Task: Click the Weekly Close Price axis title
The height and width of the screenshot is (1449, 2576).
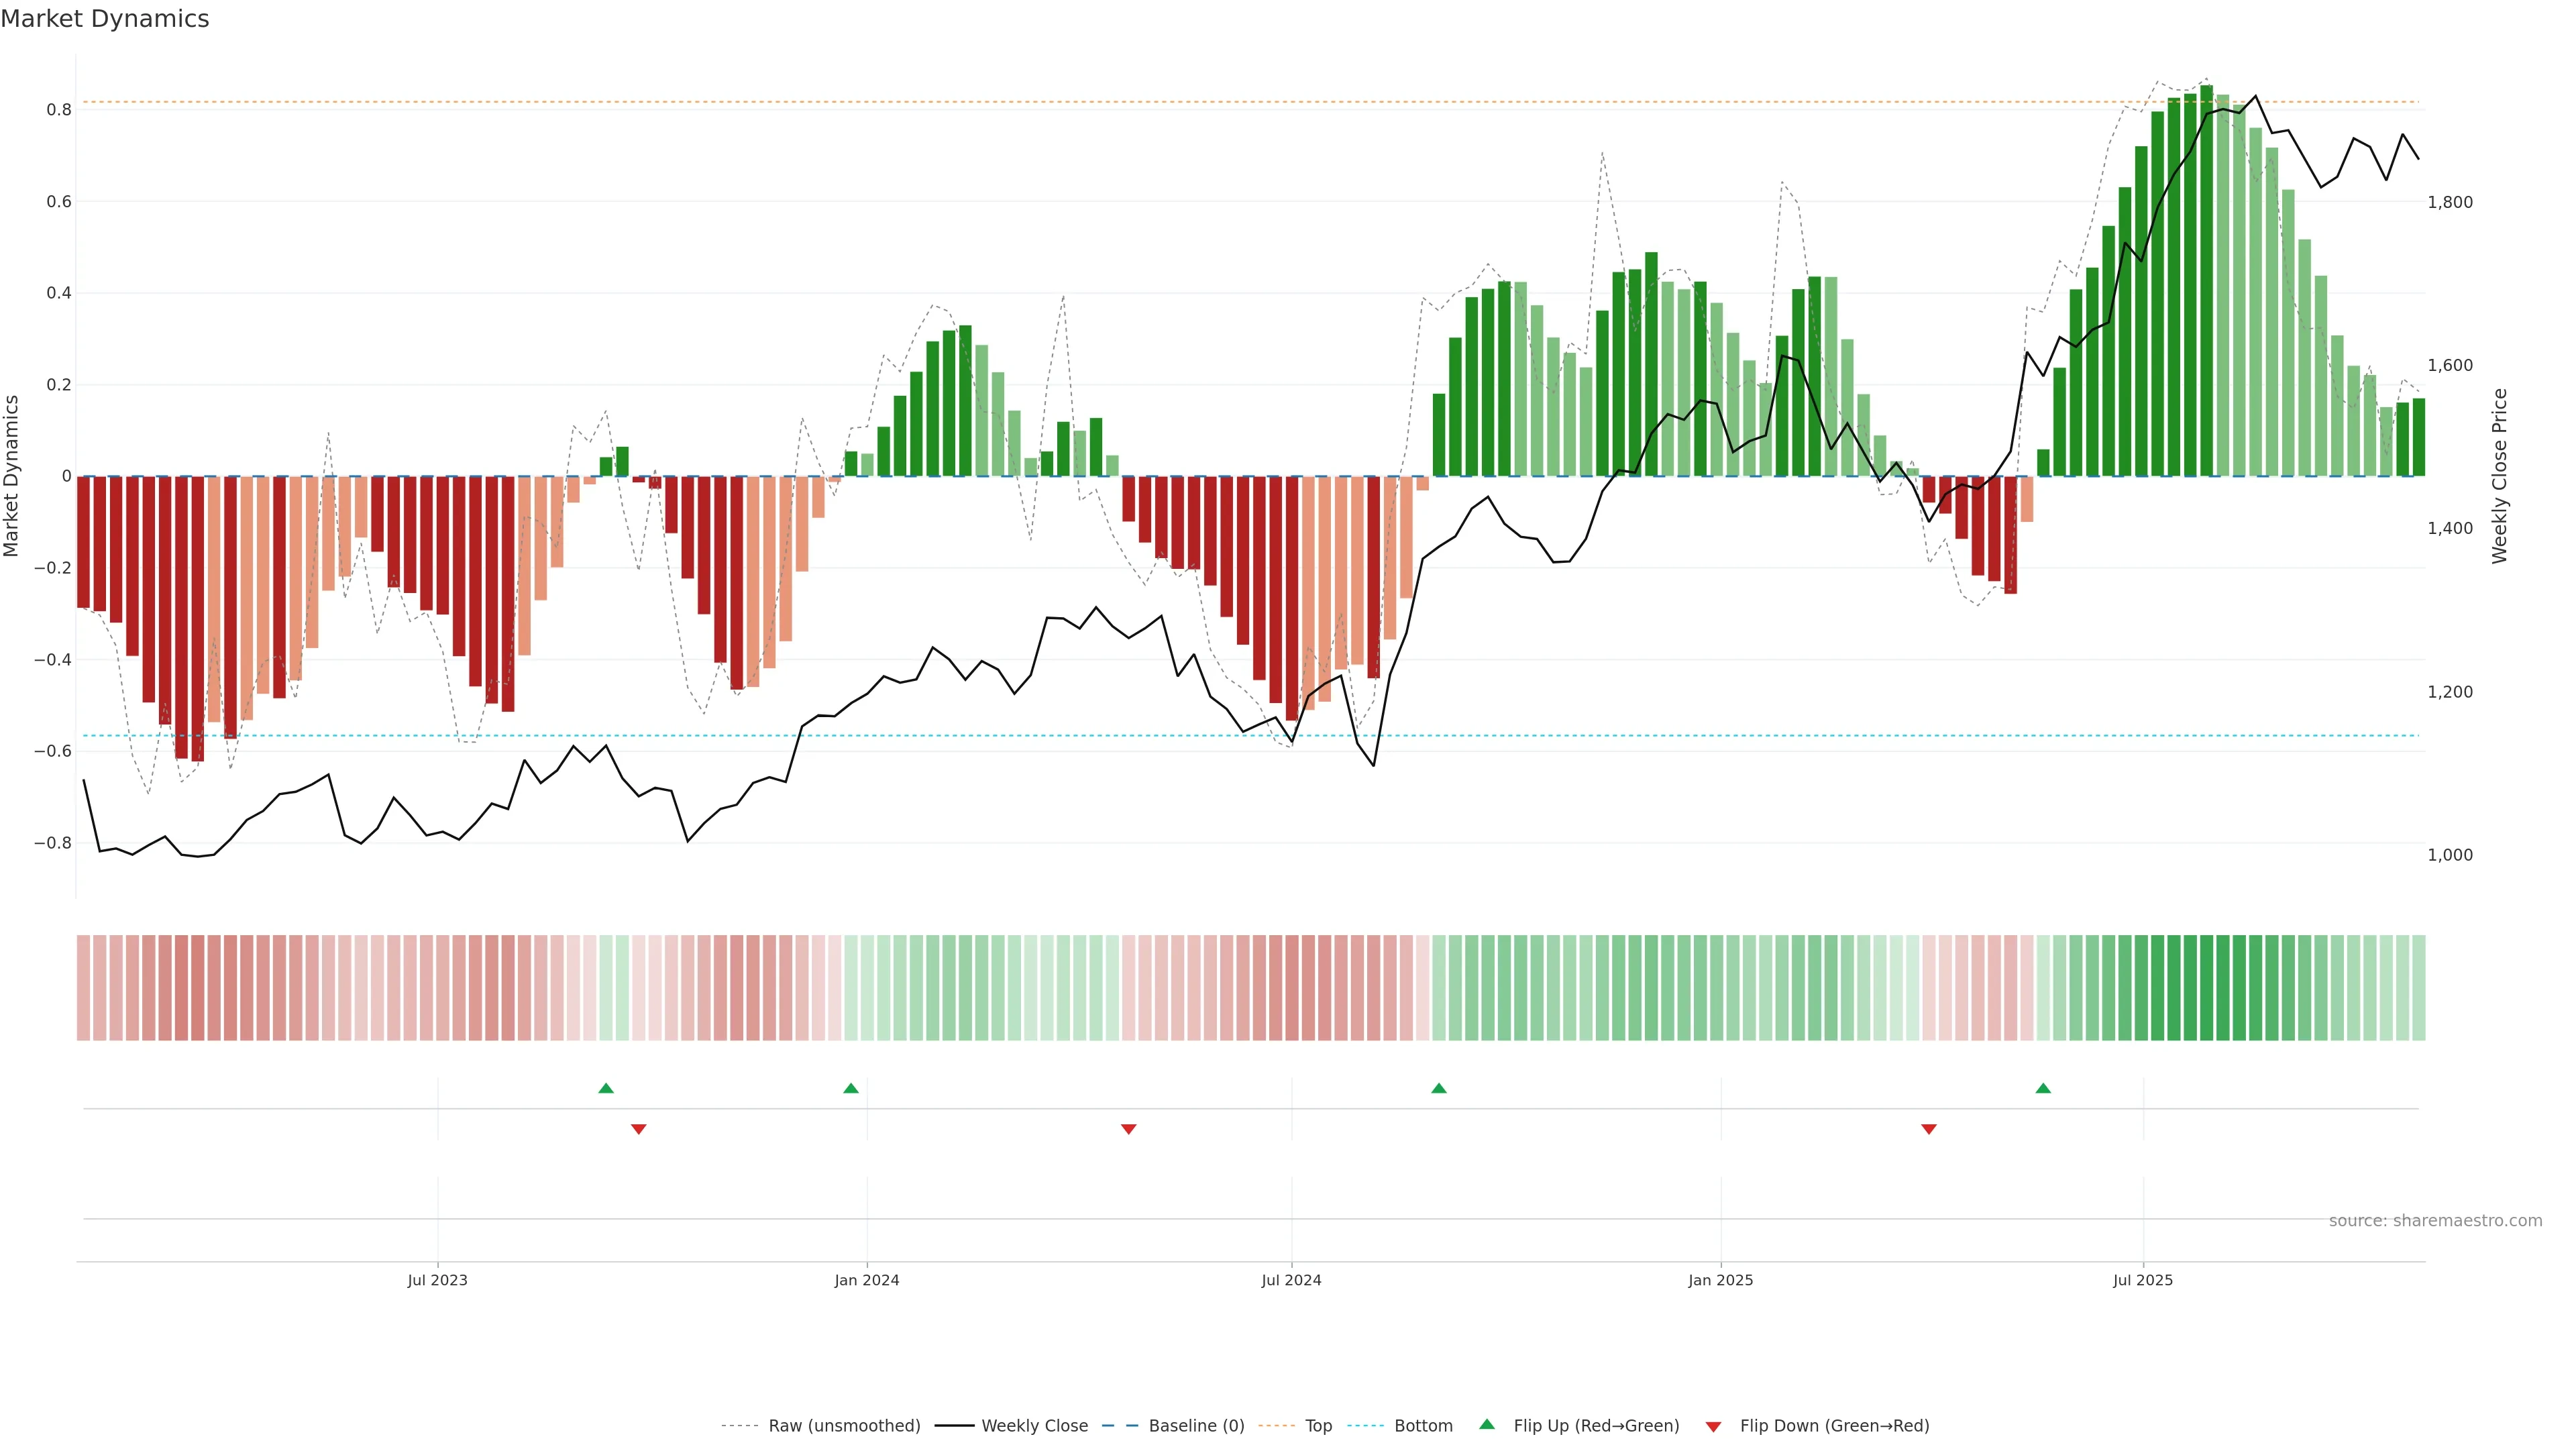Action: [x=2499, y=476]
